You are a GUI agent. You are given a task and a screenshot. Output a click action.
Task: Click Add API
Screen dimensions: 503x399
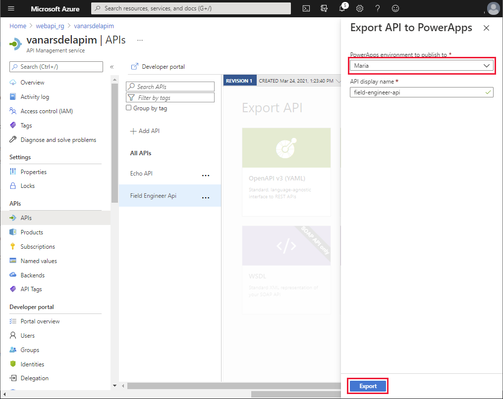pos(145,131)
